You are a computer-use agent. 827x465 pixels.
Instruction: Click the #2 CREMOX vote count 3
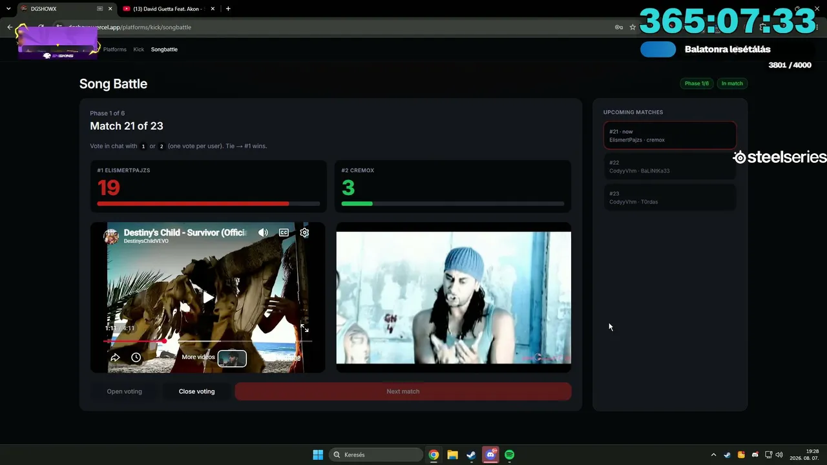coord(348,188)
